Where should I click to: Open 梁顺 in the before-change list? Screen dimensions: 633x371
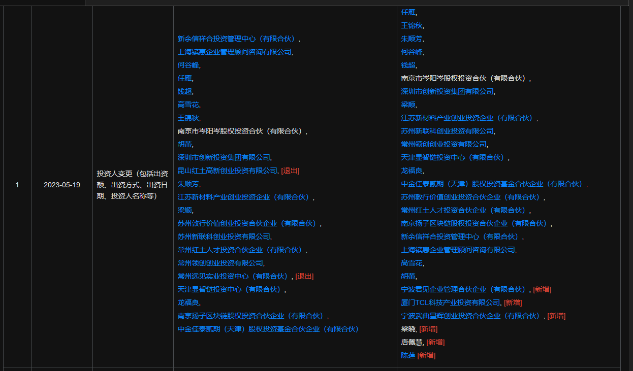(184, 210)
